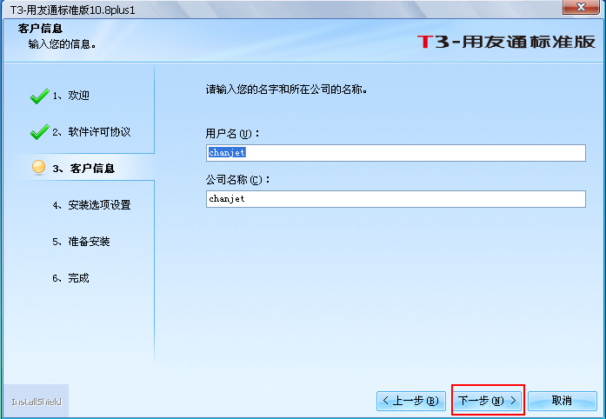
Task: Click the 用户名 text input field
Action: [396, 153]
